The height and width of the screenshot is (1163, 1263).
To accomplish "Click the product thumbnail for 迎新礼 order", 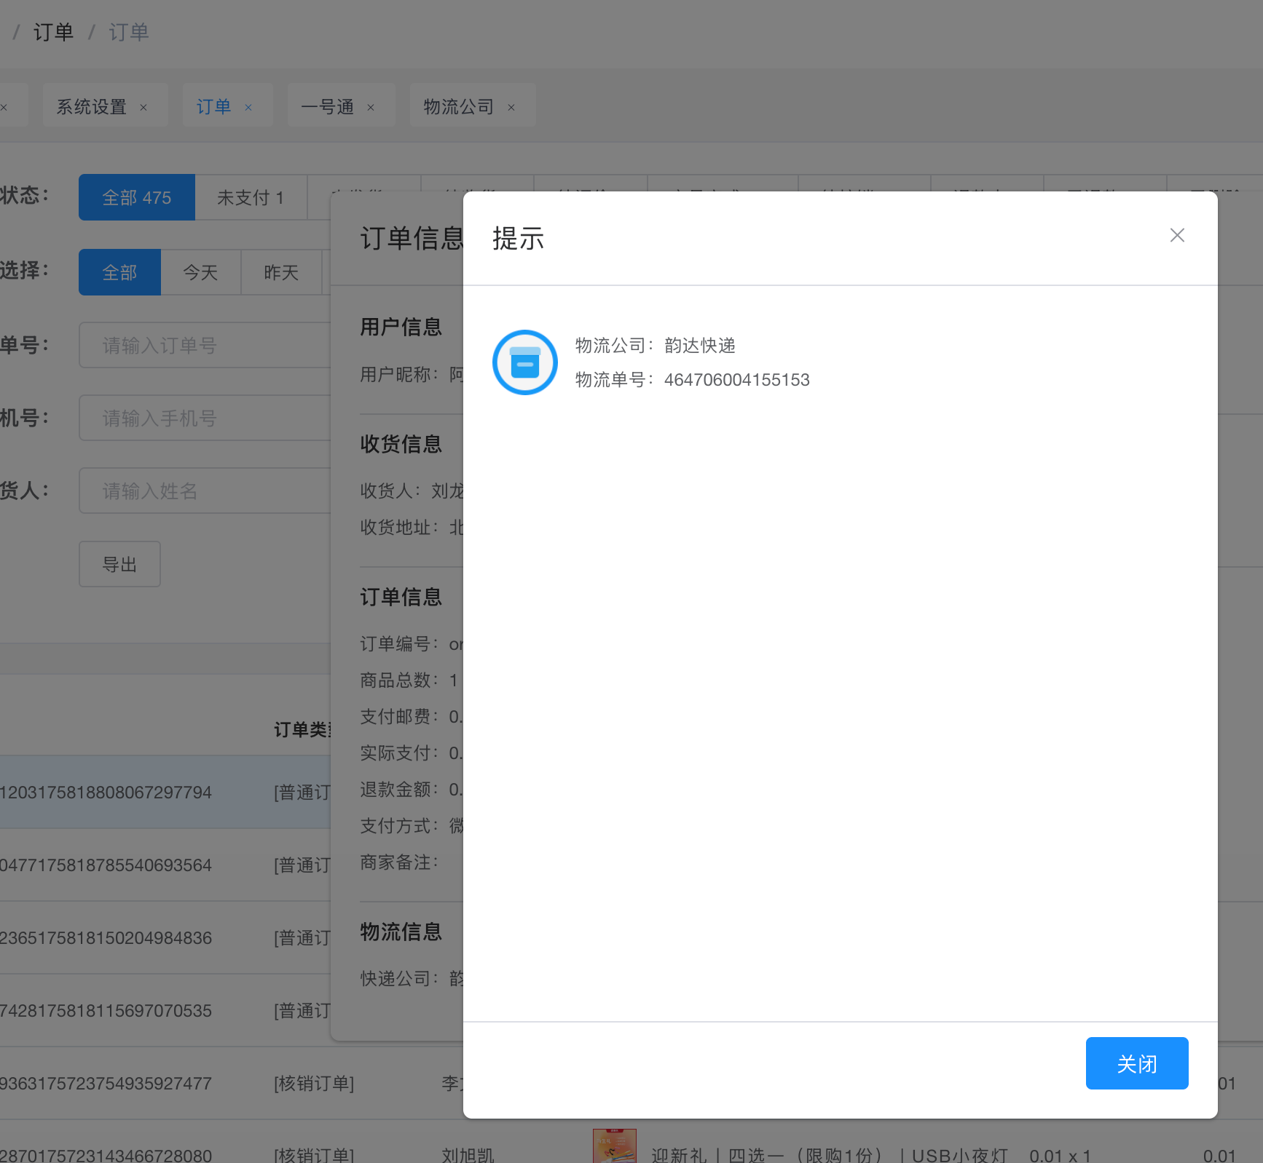I will click(x=615, y=1146).
